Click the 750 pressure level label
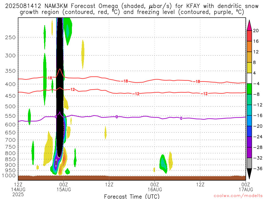The image size is (265, 199). click(x=10, y=147)
